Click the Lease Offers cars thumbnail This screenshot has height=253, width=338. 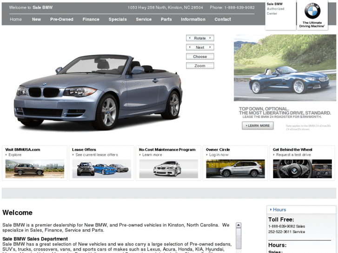click(x=102, y=169)
